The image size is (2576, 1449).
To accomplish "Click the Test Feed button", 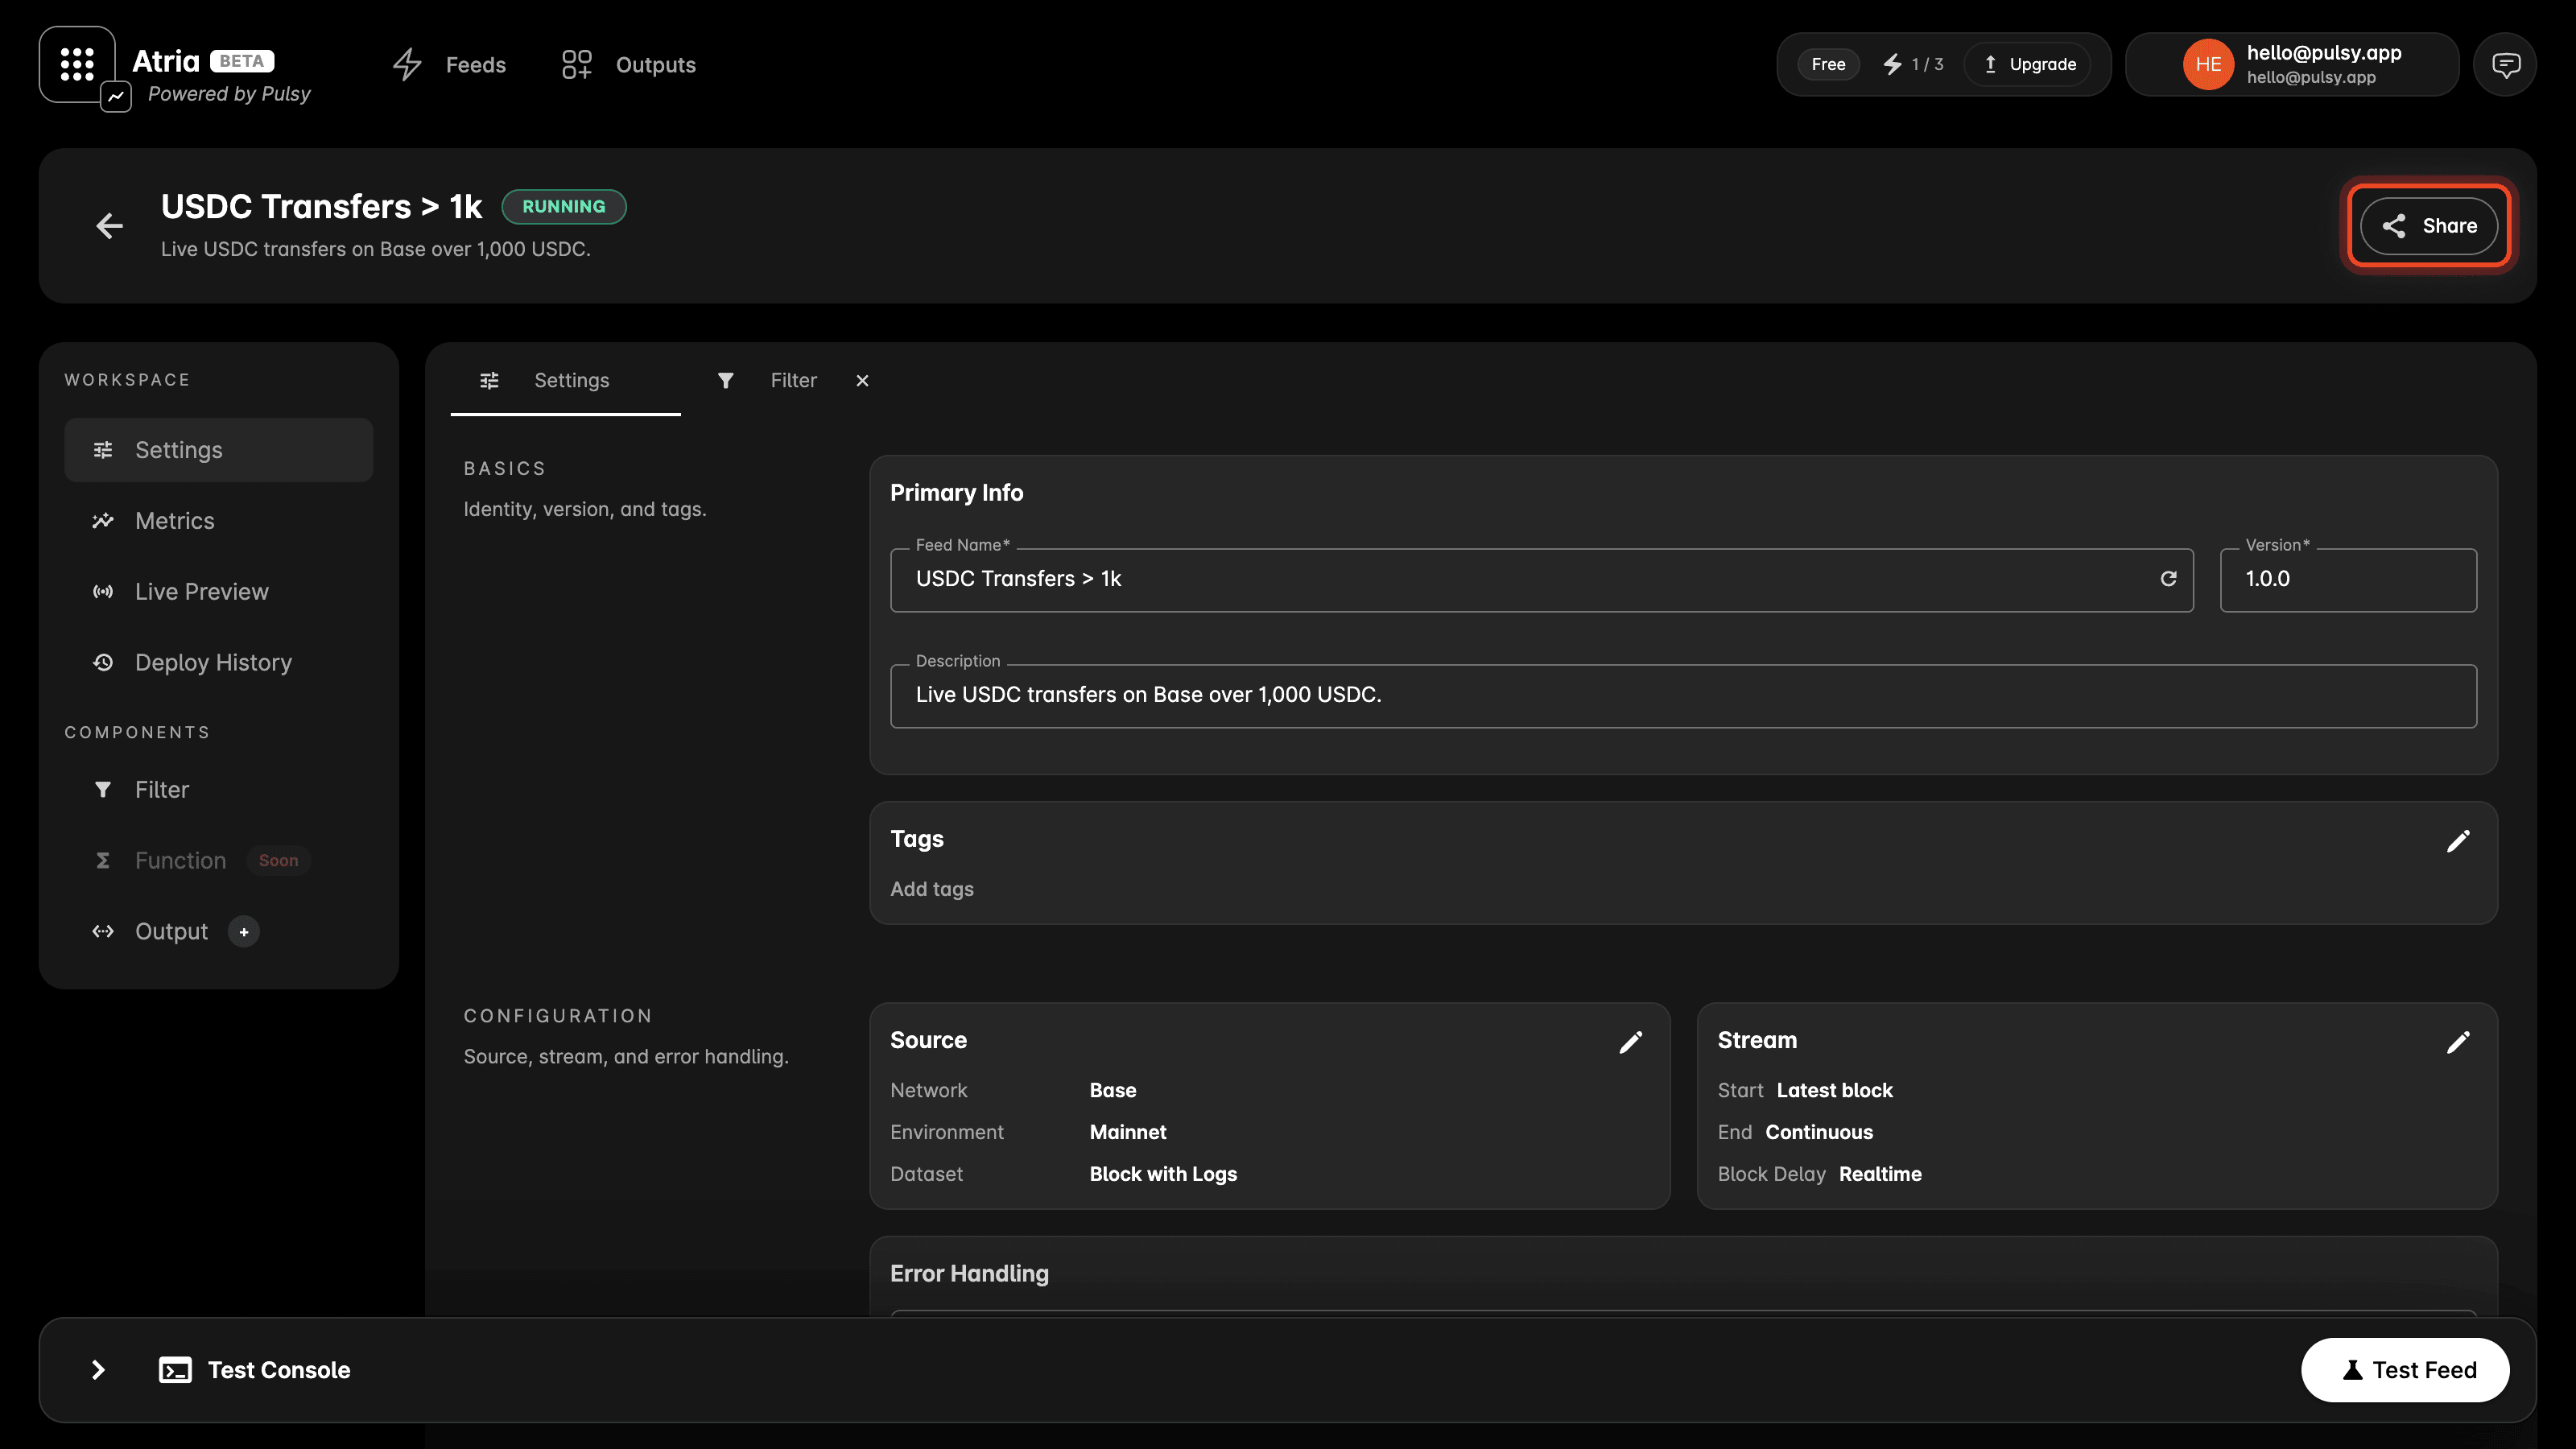I will coord(2405,1370).
